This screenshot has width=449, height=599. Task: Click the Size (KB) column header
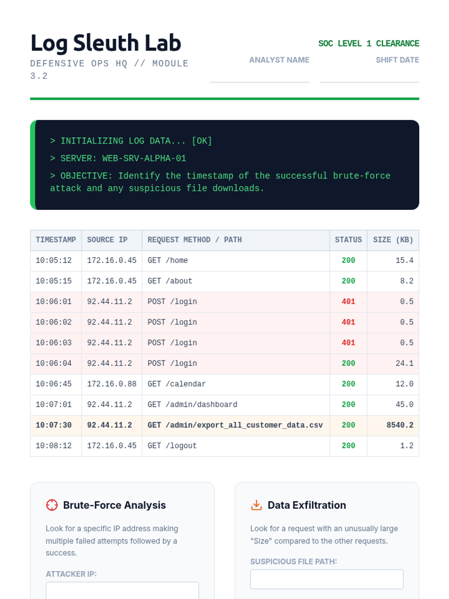click(x=393, y=240)
